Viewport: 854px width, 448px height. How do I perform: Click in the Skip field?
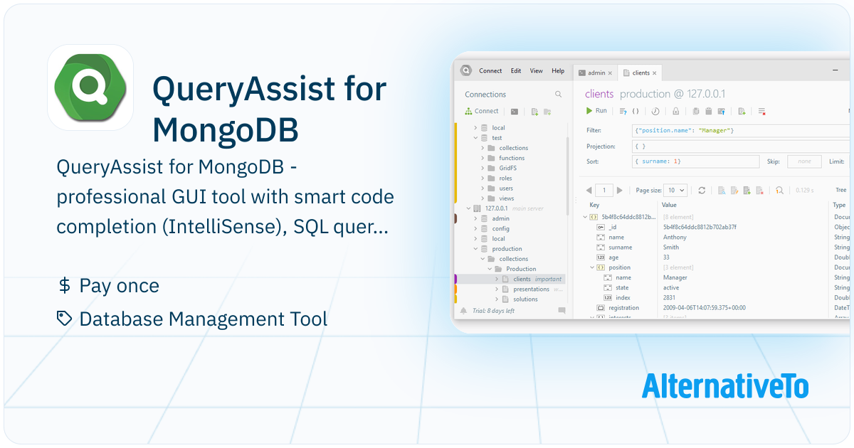coord(804,161)
